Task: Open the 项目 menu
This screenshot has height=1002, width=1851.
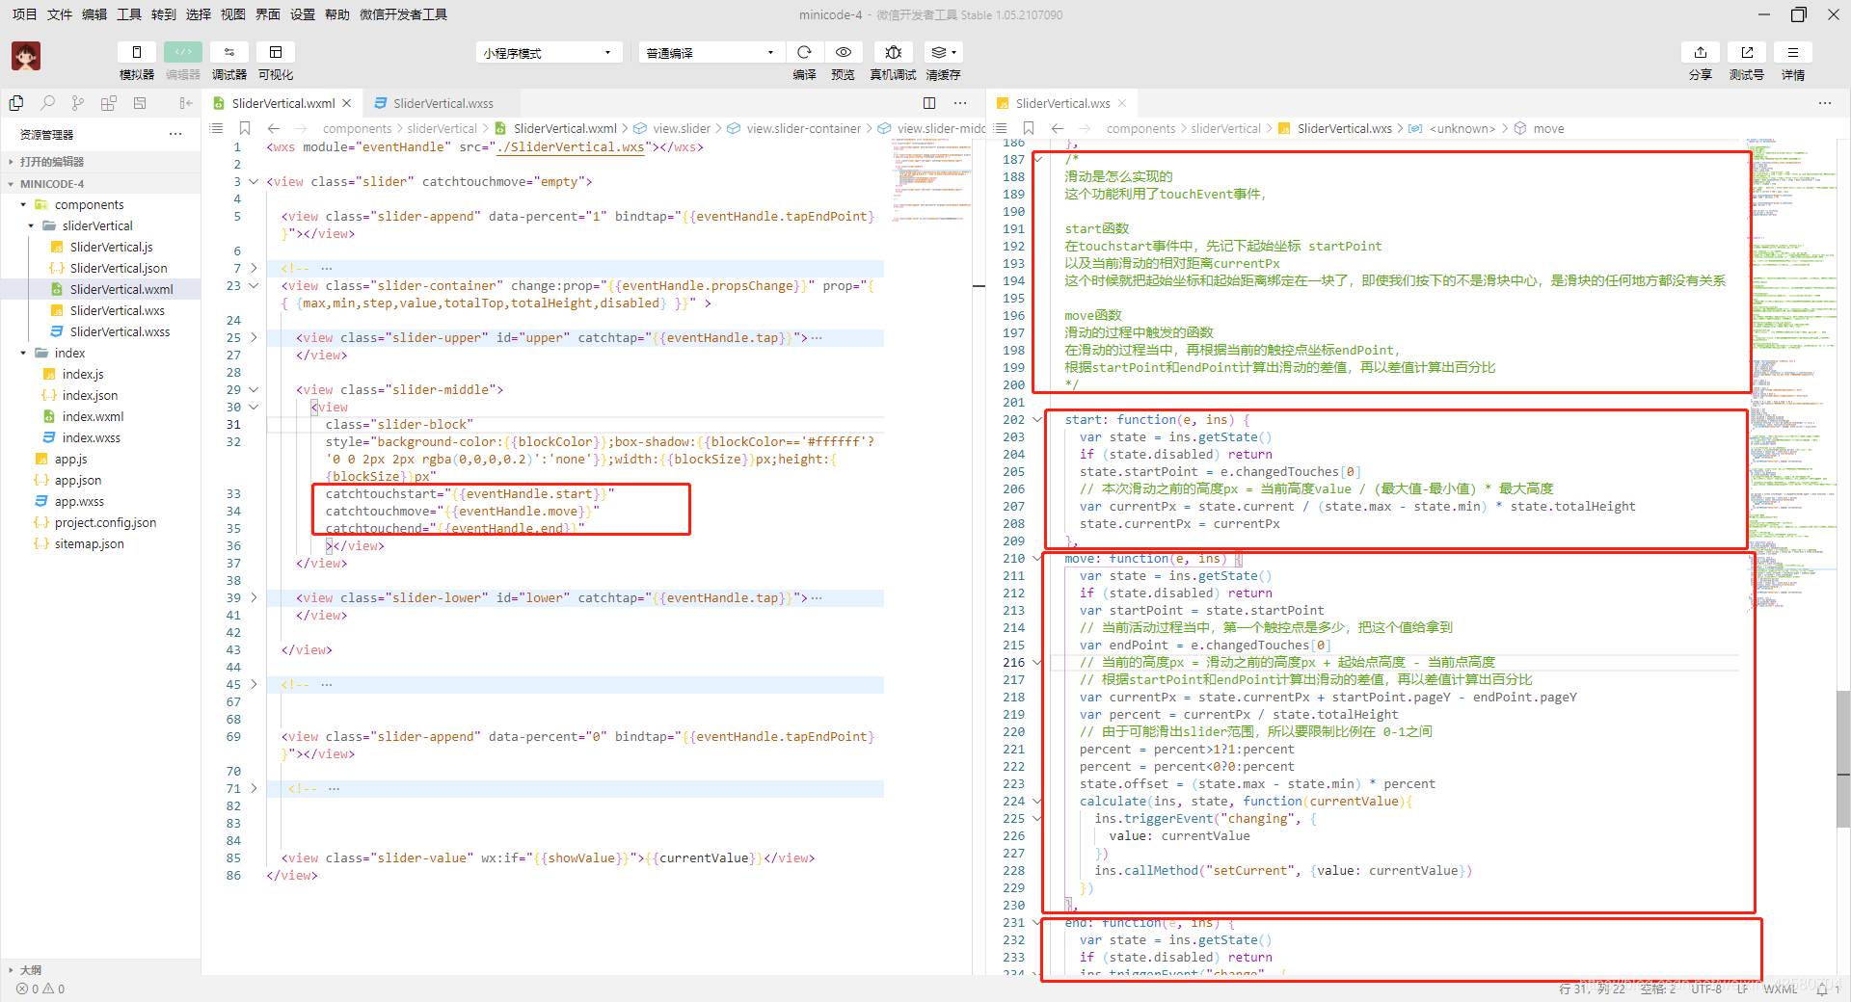Action: [24, 14]
